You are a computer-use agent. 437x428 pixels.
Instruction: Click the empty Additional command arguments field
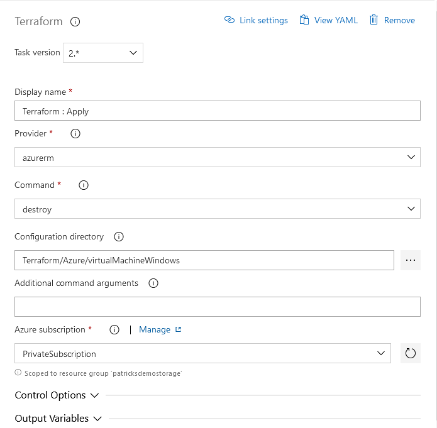click(218, 307)
